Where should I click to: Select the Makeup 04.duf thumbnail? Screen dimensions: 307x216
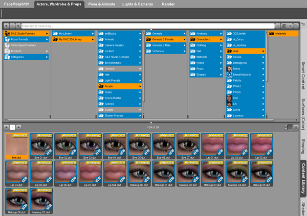[237, 174]
